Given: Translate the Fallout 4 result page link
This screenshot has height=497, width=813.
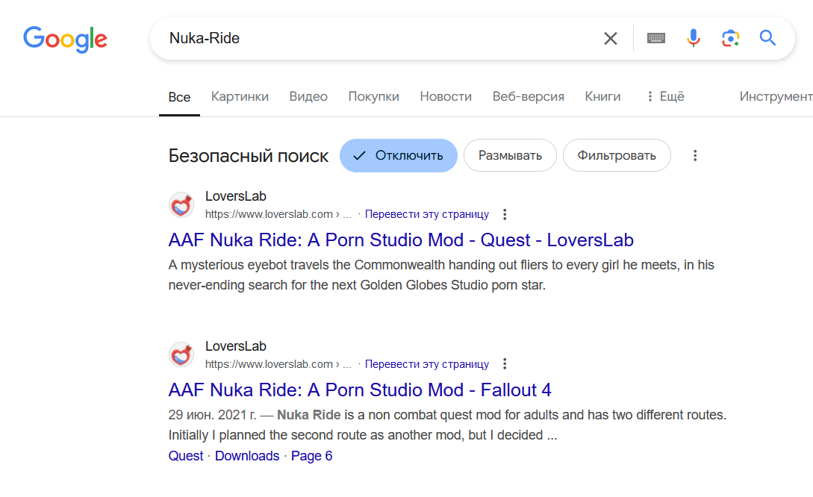Looking at the screenshot, I should click(427, 364).
